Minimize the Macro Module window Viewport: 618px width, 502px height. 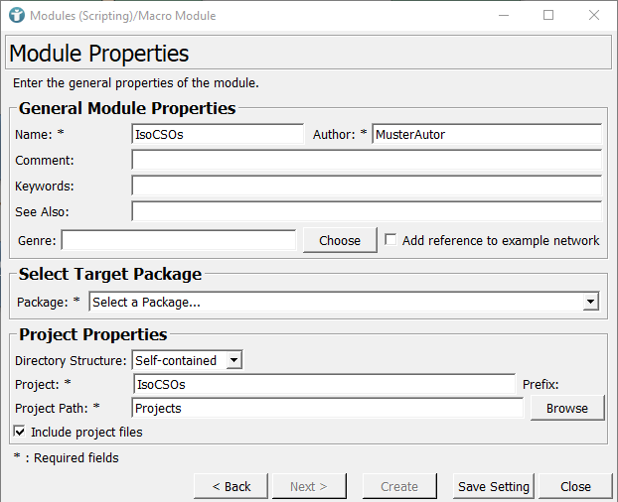(503, 16)
